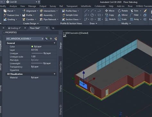Expand the Create Design panel

tap(31, 23)
